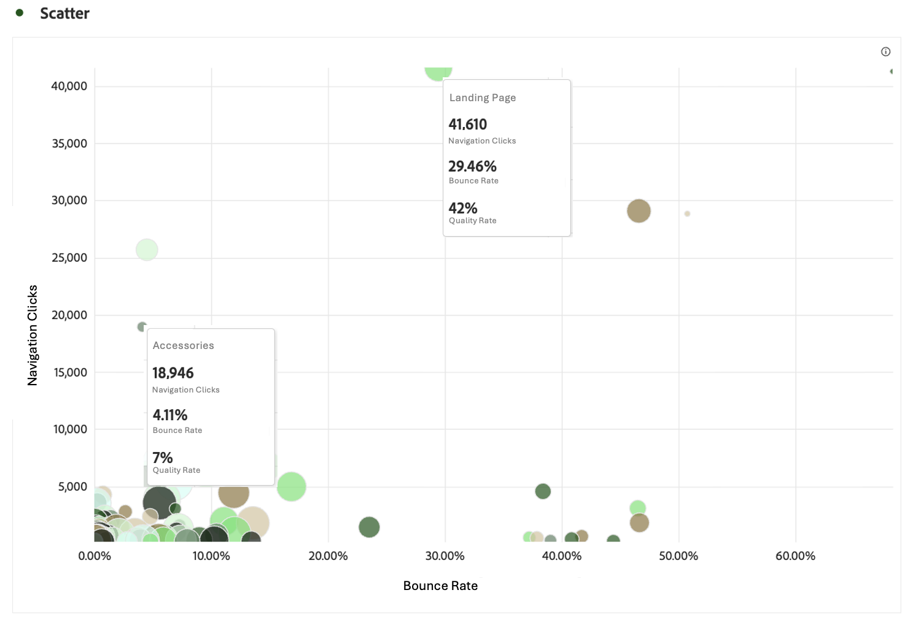Click the green dot beside Scatter title

click(x=20, y=12)
